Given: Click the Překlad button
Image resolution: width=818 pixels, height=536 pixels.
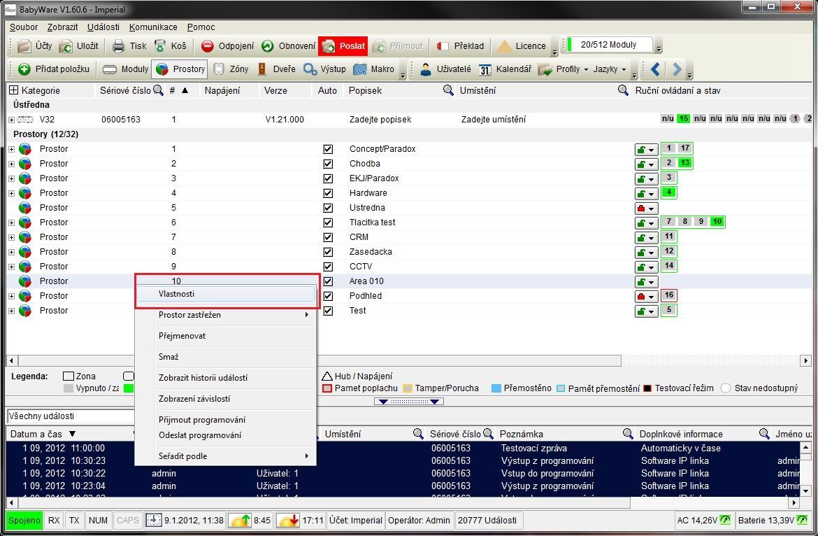Looking at the screenshot, I should point(460,46).
